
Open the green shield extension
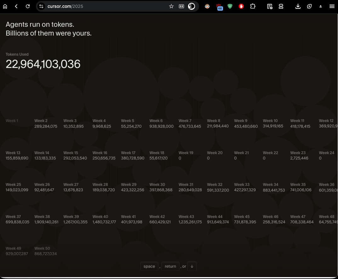coord(230,6)
